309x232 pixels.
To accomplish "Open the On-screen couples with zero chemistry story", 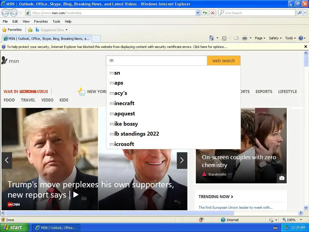I will click(x=239, y=161).
